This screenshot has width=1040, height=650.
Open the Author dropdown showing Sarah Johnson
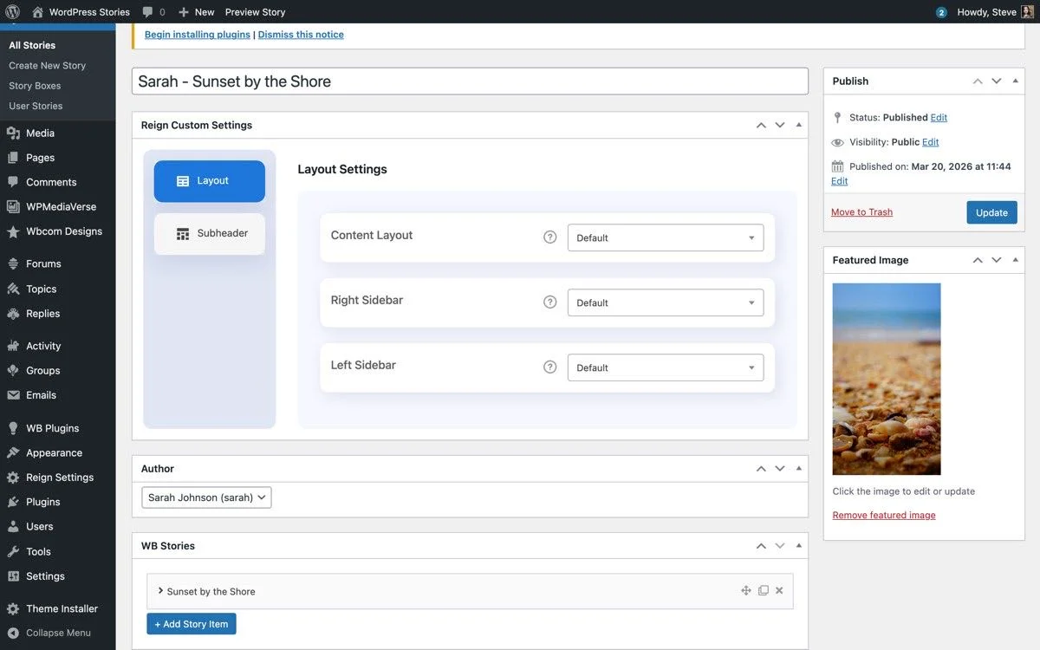tap(205, 497)
